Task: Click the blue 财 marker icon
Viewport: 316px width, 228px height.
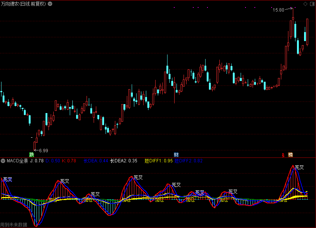Action: (x=176, y=154)
